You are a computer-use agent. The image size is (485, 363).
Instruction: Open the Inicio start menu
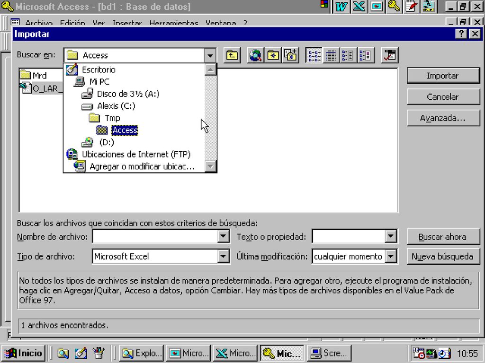[x=24, y=353]
